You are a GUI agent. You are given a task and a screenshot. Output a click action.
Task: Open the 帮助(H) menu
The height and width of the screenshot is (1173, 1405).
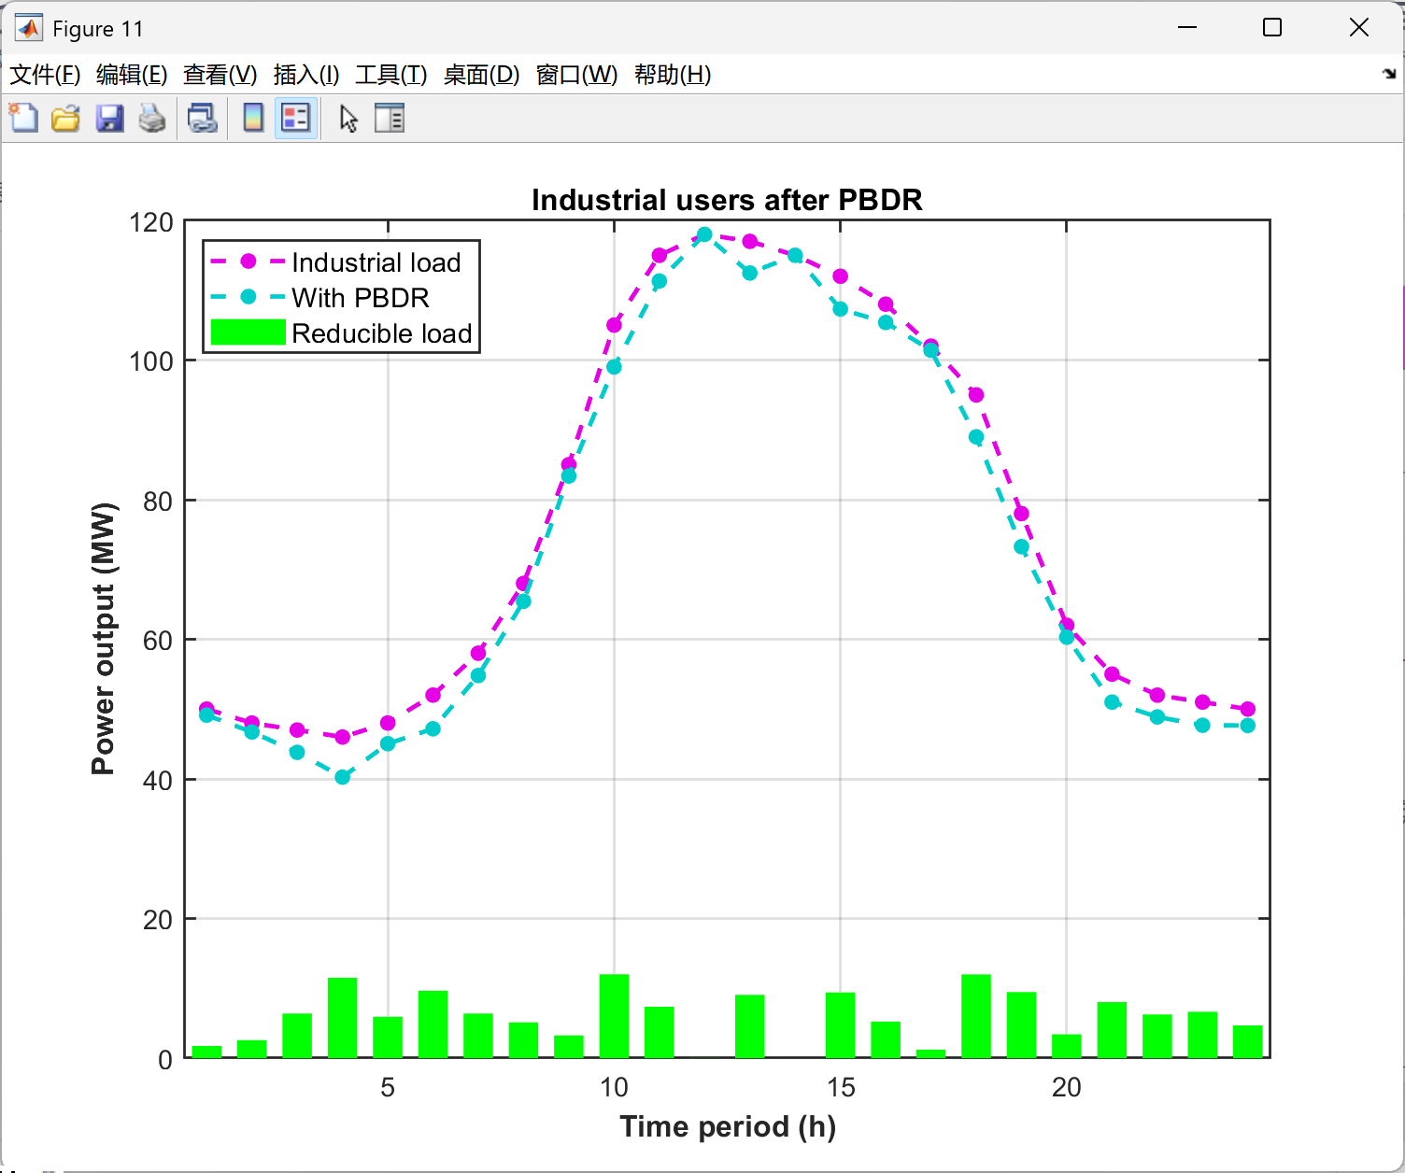click(x=673, y=75)
